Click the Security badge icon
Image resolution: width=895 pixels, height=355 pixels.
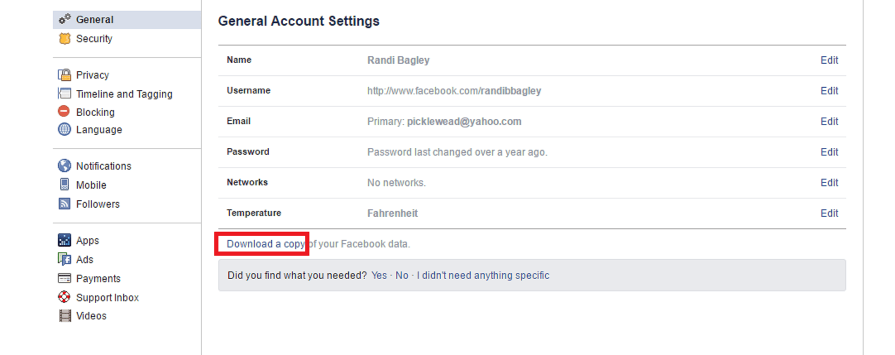pos(65,38)
